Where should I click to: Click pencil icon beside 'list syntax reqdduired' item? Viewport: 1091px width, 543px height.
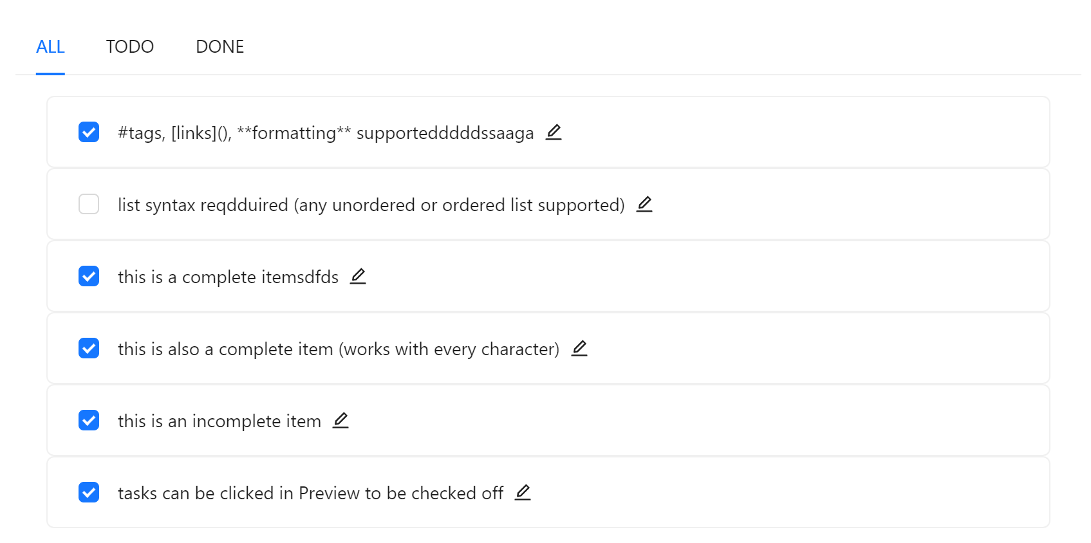[644, 204]
